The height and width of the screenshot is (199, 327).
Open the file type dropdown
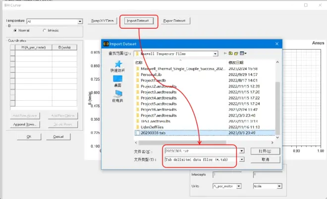click(242, 159)
